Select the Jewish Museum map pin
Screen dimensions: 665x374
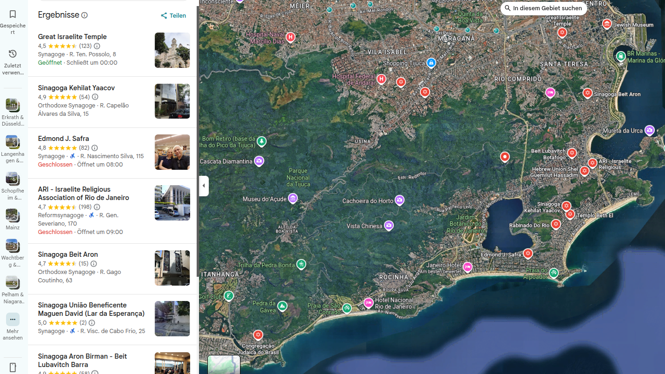click(x=607, y=24)
